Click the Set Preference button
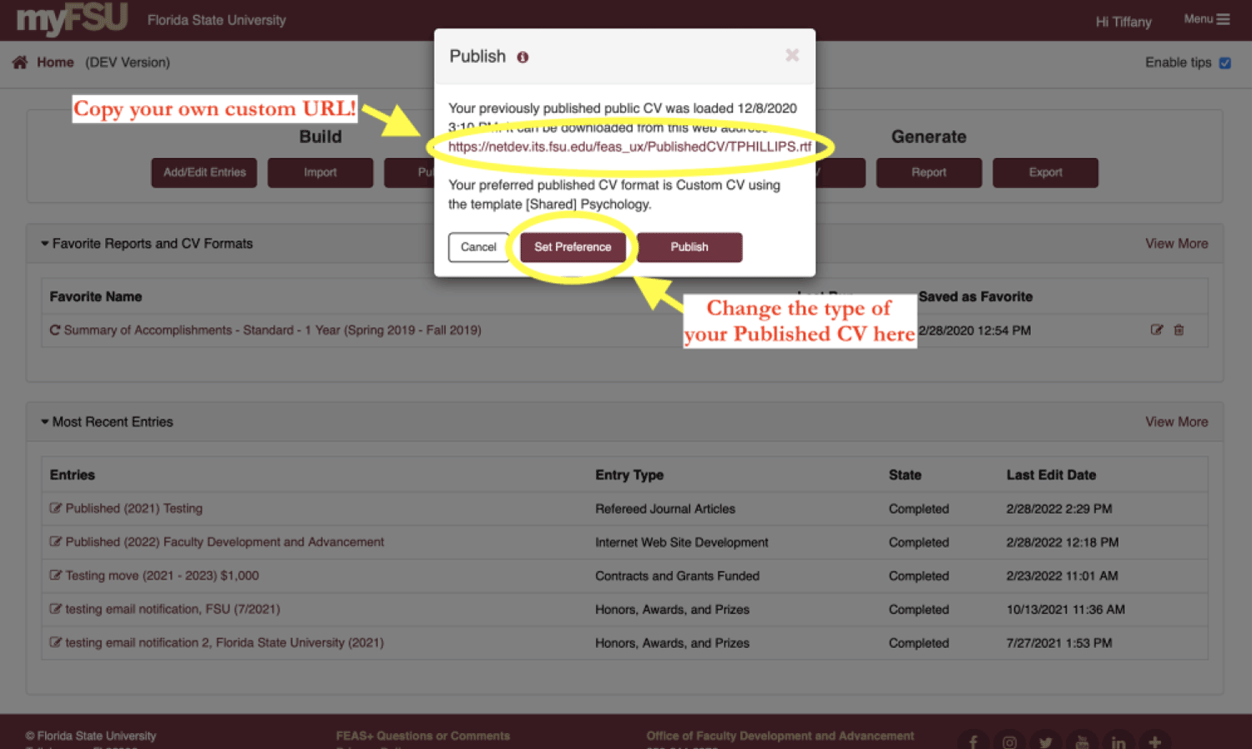The height and width of the screenshot is (749, 1252). click(573, 247)
